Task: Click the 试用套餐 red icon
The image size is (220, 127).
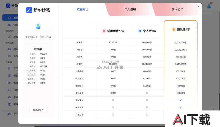Action: coord(104,31)
